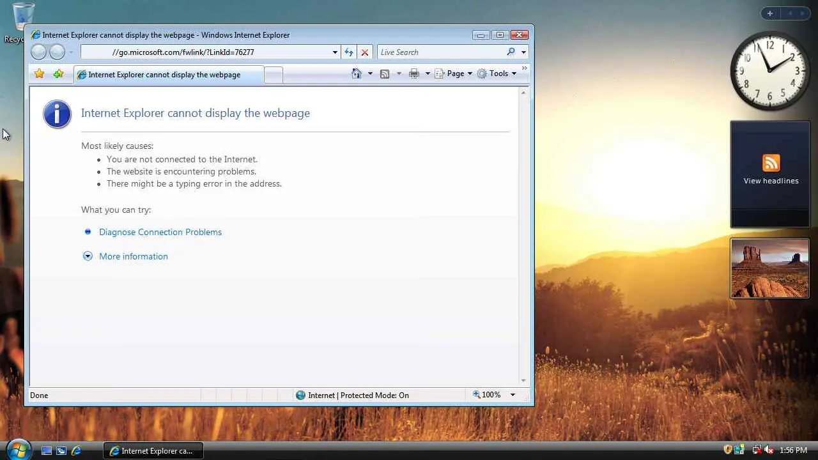Screen dimensions: 818x460
Task: Show more toolbar commands chevron
Action: tap(525, 68)
